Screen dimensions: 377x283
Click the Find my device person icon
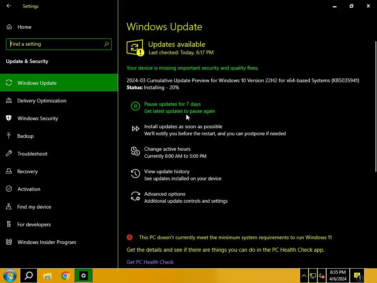[x=9, y=206]
